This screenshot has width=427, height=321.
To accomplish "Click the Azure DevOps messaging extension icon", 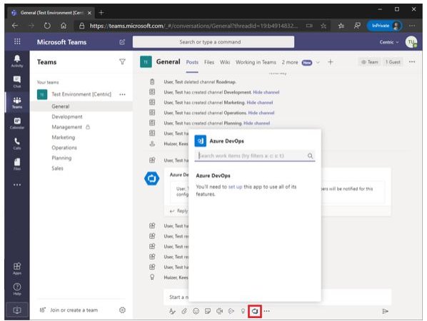I will [255, 311].
